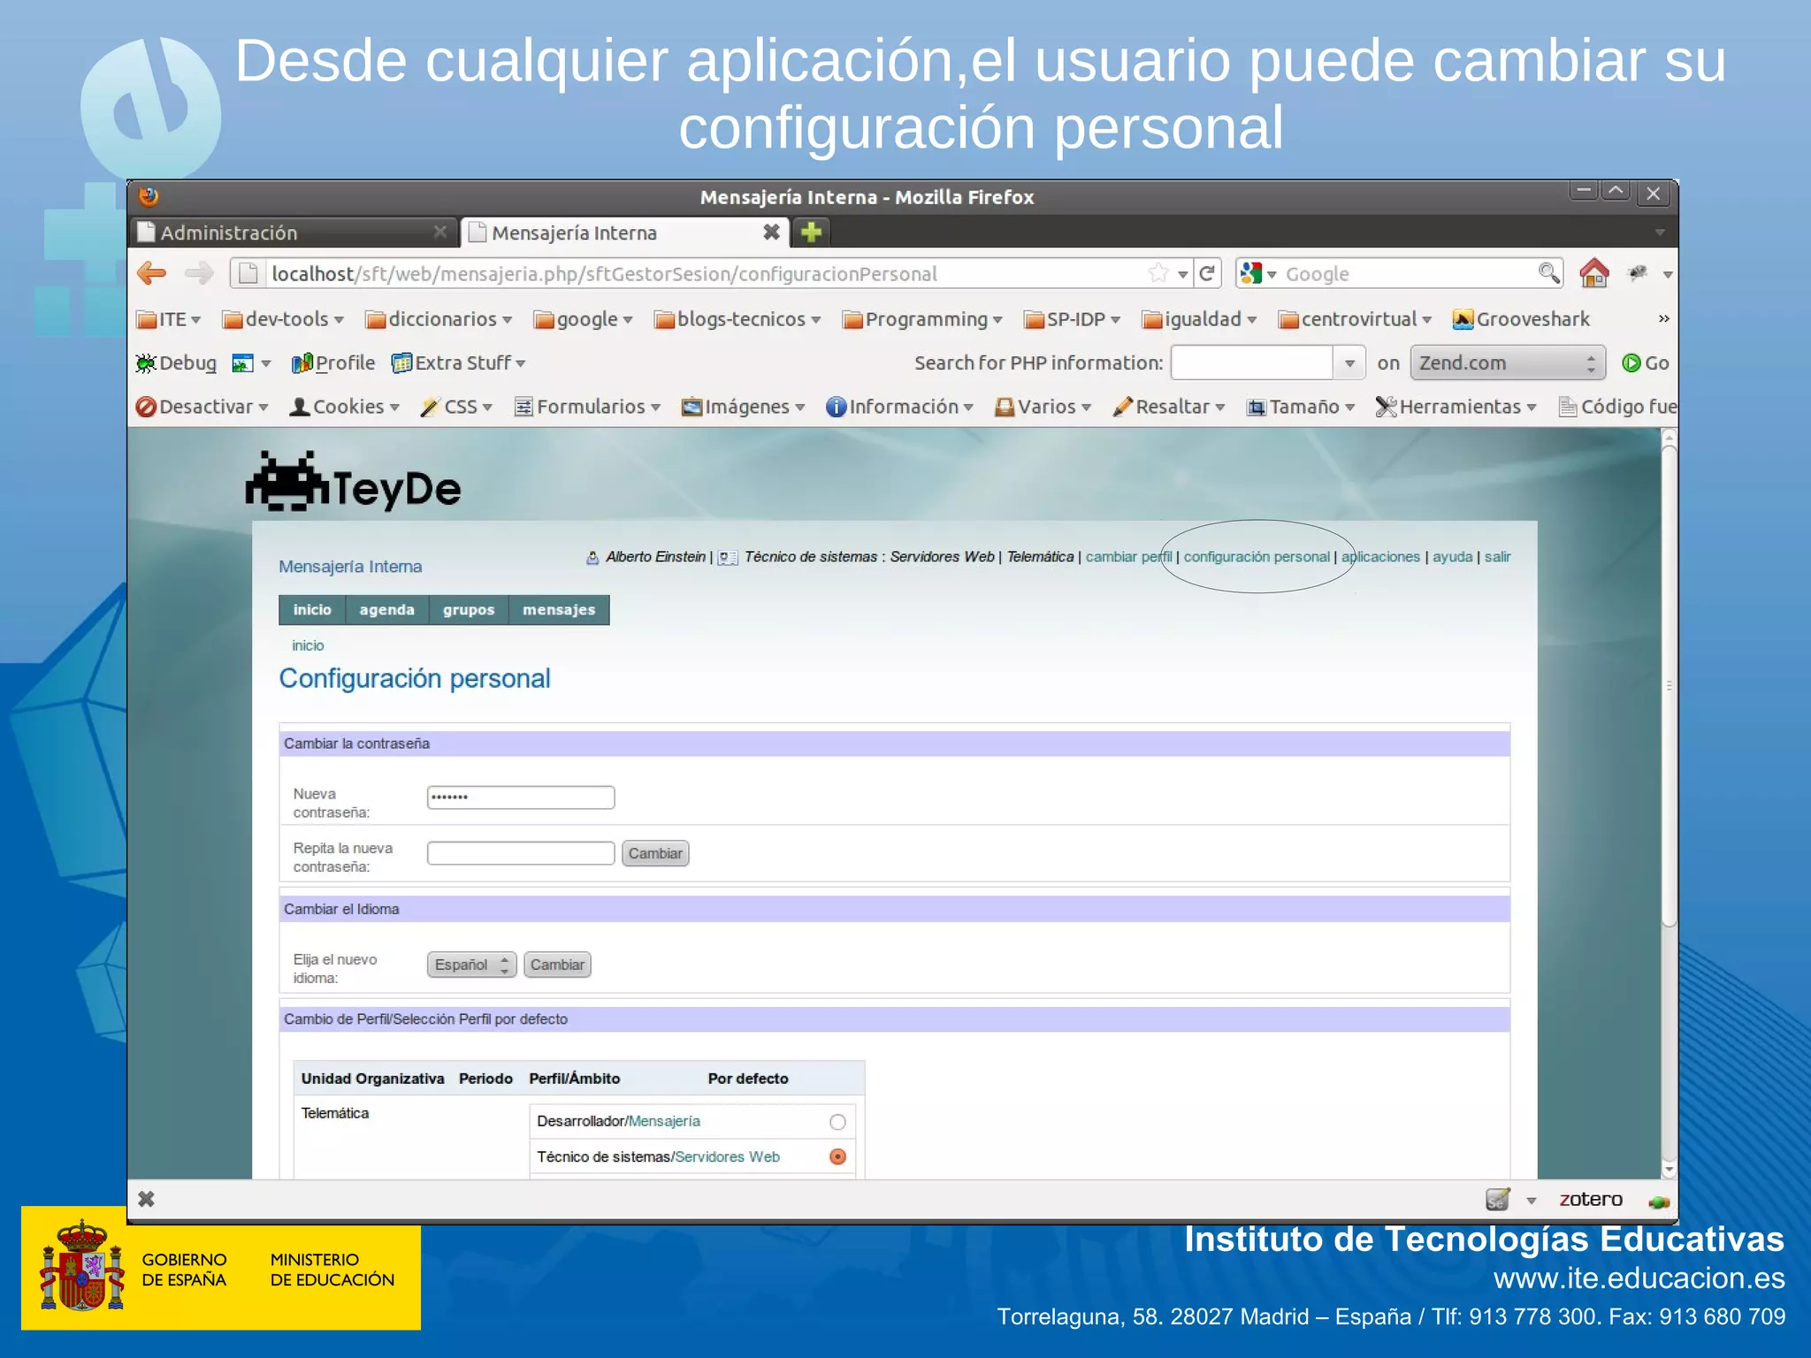Open the Desactivar developer menu
1811x1358 pixels.
[202, 407]
